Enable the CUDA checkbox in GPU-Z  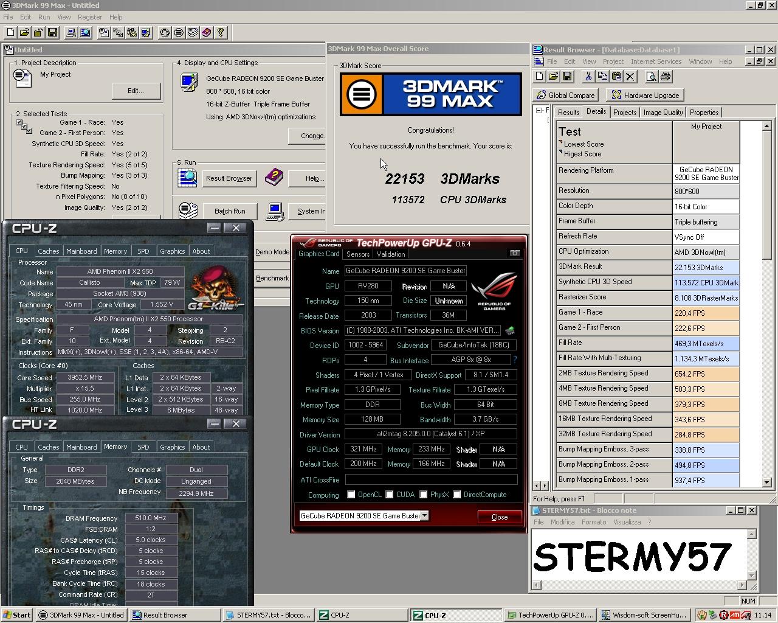click(x=390, y=495)
